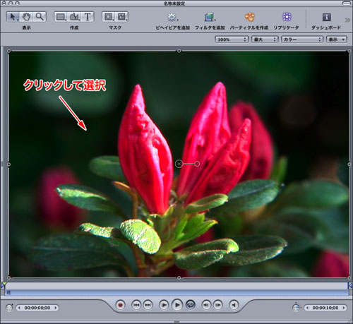353x324 pixels.
Task: Toggle the record animation button
Action: 121,305
